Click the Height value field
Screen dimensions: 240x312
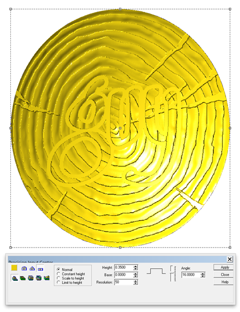pyautogui.click(x=124, y=267)
